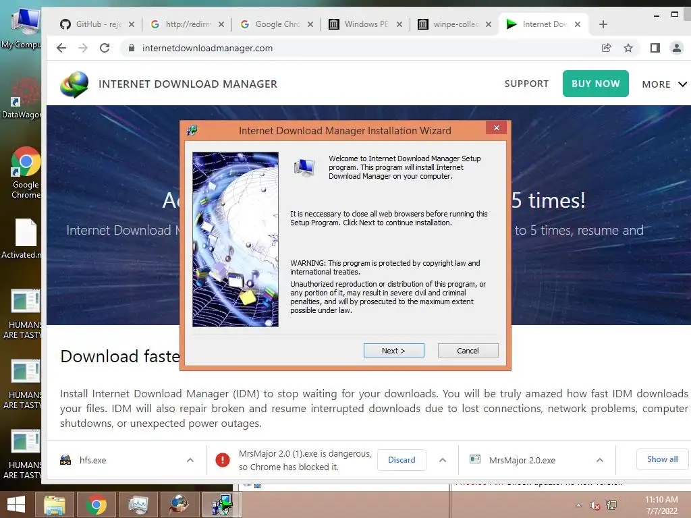Viewport: 691px width, 518px height.
Task: Click the BUY NOW button
Action: click(x=595, y=84)
